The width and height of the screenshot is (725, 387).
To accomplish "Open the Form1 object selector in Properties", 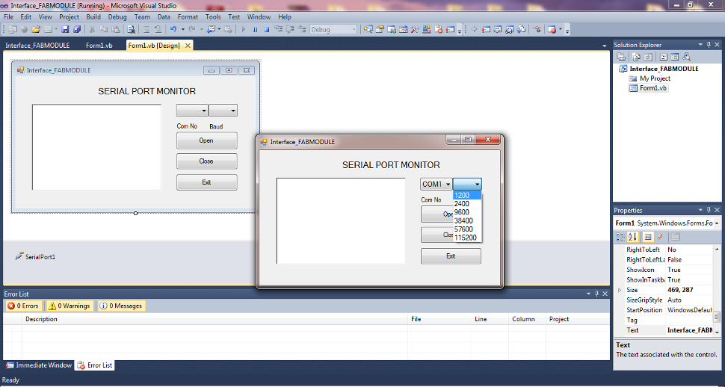I will [x=667, y=223].
